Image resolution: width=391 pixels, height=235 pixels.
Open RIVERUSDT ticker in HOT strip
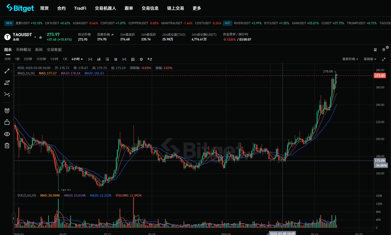coord(248,23)
